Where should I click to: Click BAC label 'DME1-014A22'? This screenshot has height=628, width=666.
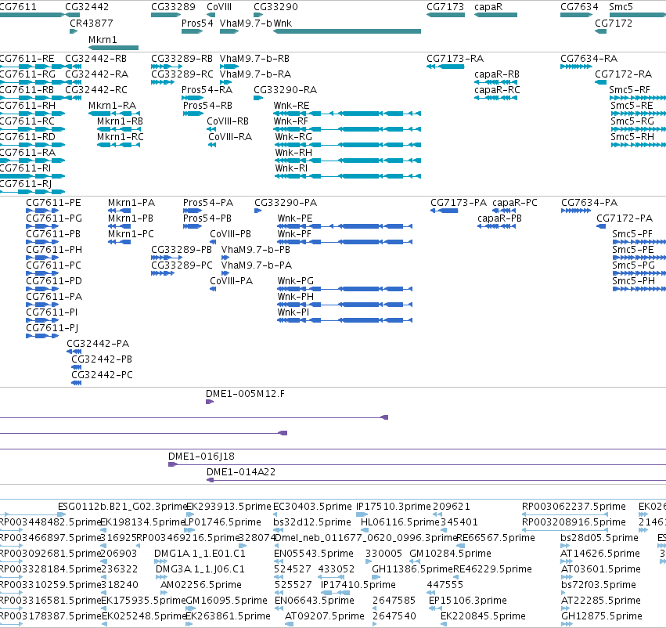point(241,472)
